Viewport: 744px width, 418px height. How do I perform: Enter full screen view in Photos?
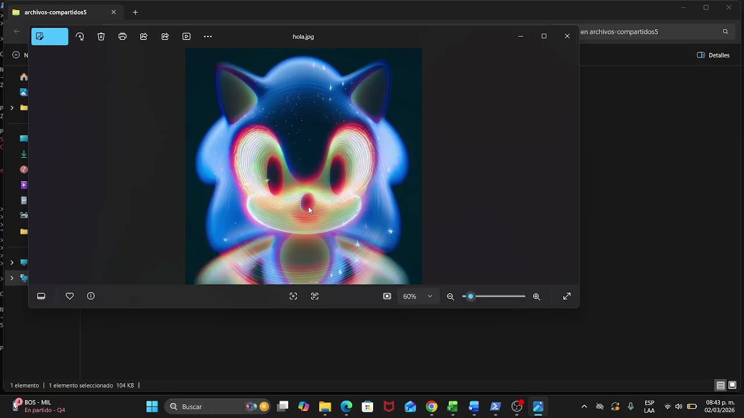(567, 296)
